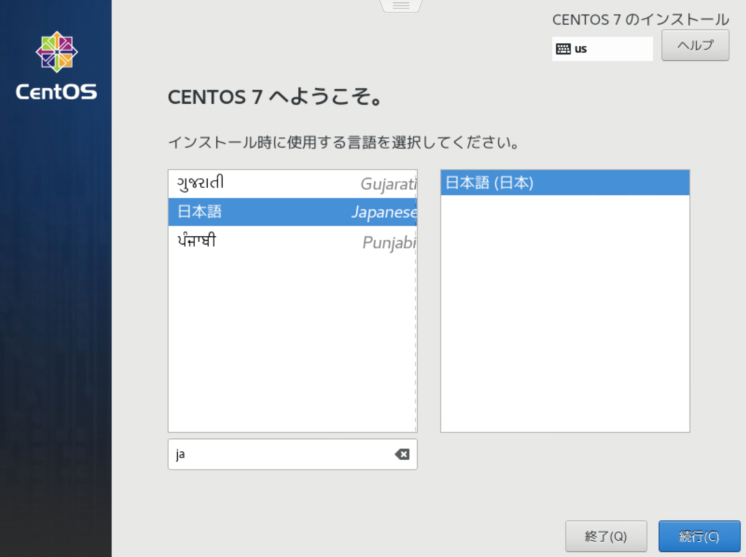Click the keyboard layout icon next to us

click(x=563, y=49)
